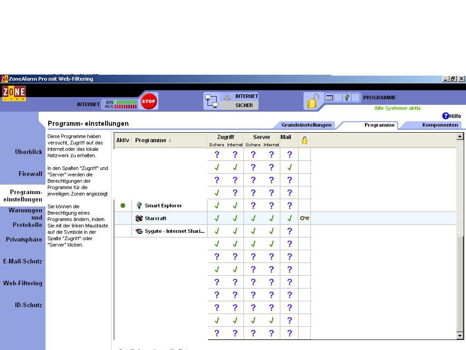
Task: Click the SICHER zone label
Action: pyautogui.click(x=244, y=105)
